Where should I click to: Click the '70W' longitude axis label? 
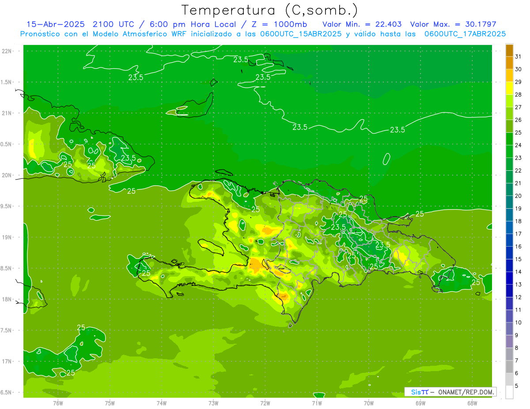[369, 403]
